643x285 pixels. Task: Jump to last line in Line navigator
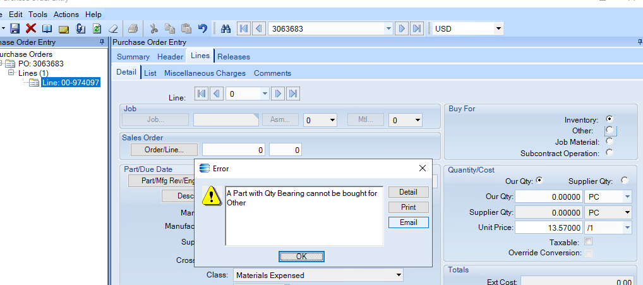tap(293, 94)
